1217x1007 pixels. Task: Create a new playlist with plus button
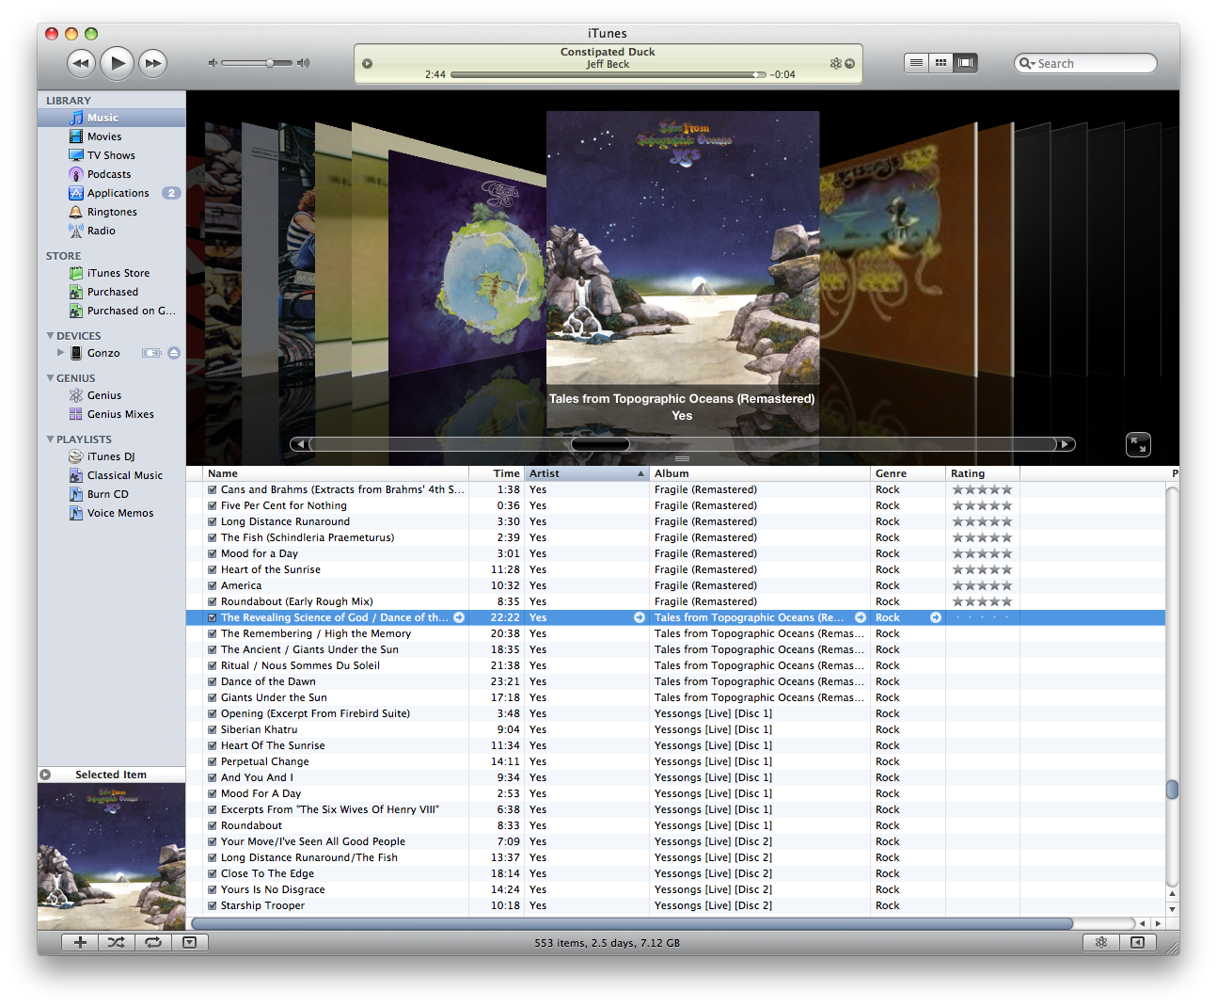(80, 942)
